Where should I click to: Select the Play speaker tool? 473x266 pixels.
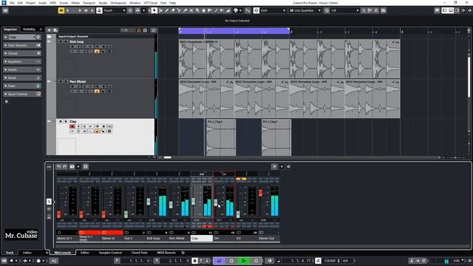click(222, 10)
